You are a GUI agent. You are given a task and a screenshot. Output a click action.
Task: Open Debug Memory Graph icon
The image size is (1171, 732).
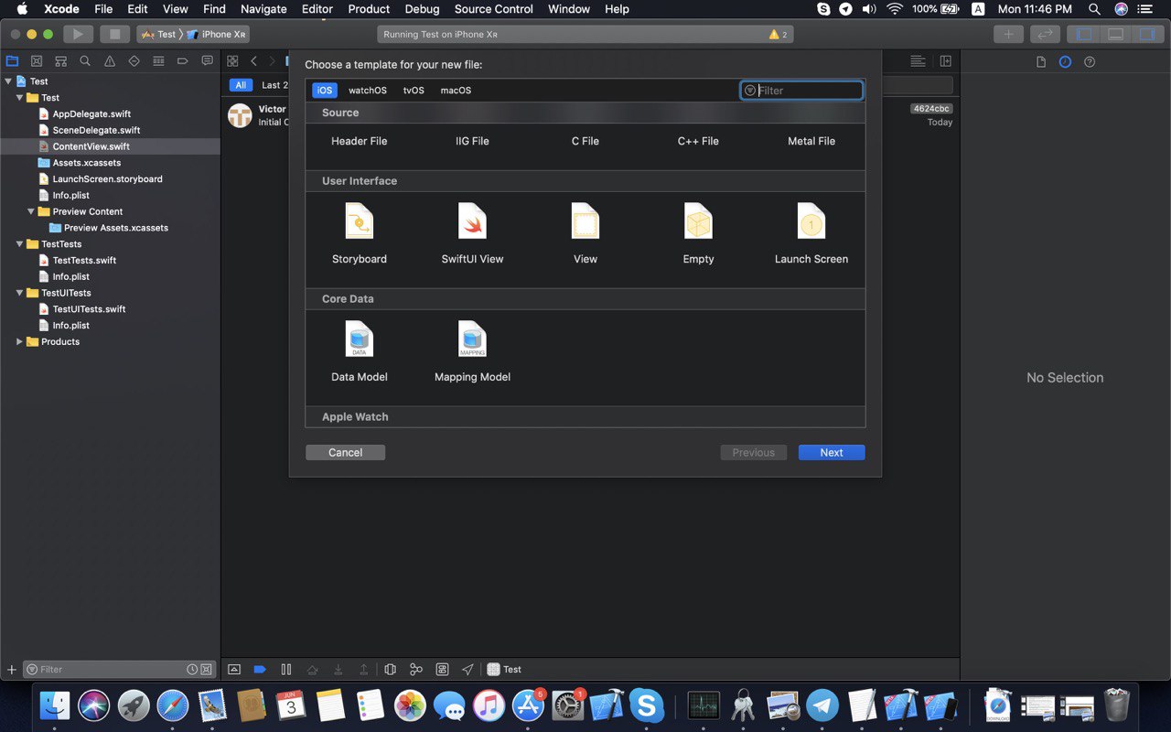[x=416, y=669]
